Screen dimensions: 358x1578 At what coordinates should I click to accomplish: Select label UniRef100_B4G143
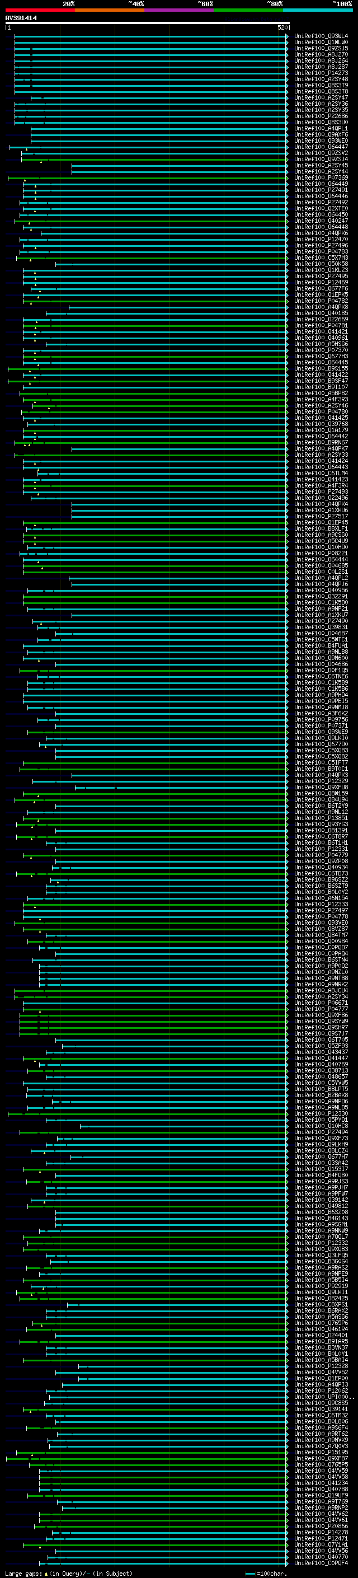[321, 1218]
